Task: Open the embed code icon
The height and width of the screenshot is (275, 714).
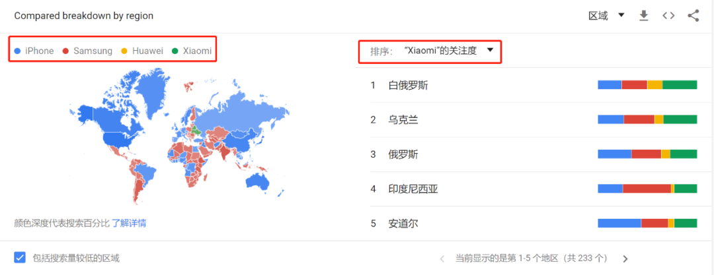Action: pyautogui.click(x=668, y=16)
